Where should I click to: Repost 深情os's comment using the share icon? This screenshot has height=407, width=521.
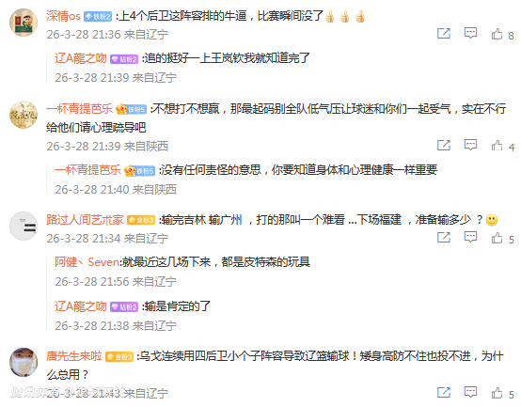click(444, 33)
